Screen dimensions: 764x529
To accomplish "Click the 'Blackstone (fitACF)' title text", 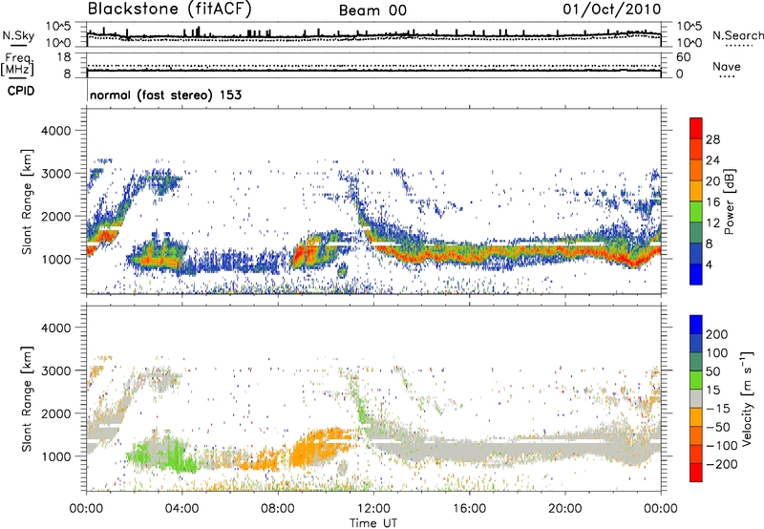I will [170, 10].
